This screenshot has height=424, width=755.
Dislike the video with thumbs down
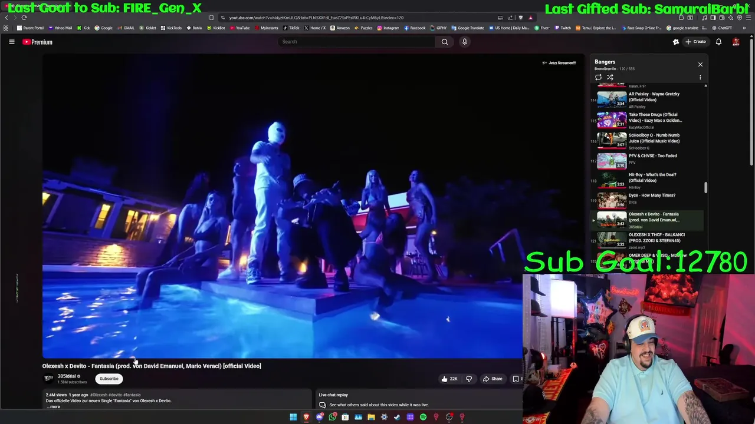(x=469, y=379)
